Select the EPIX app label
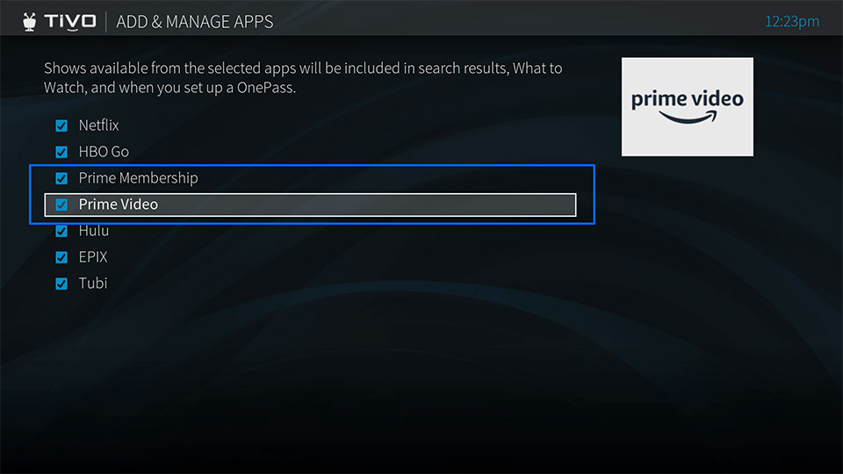Image resolution: width=843 pixels, height=474 pixels. tap(93, 257)
